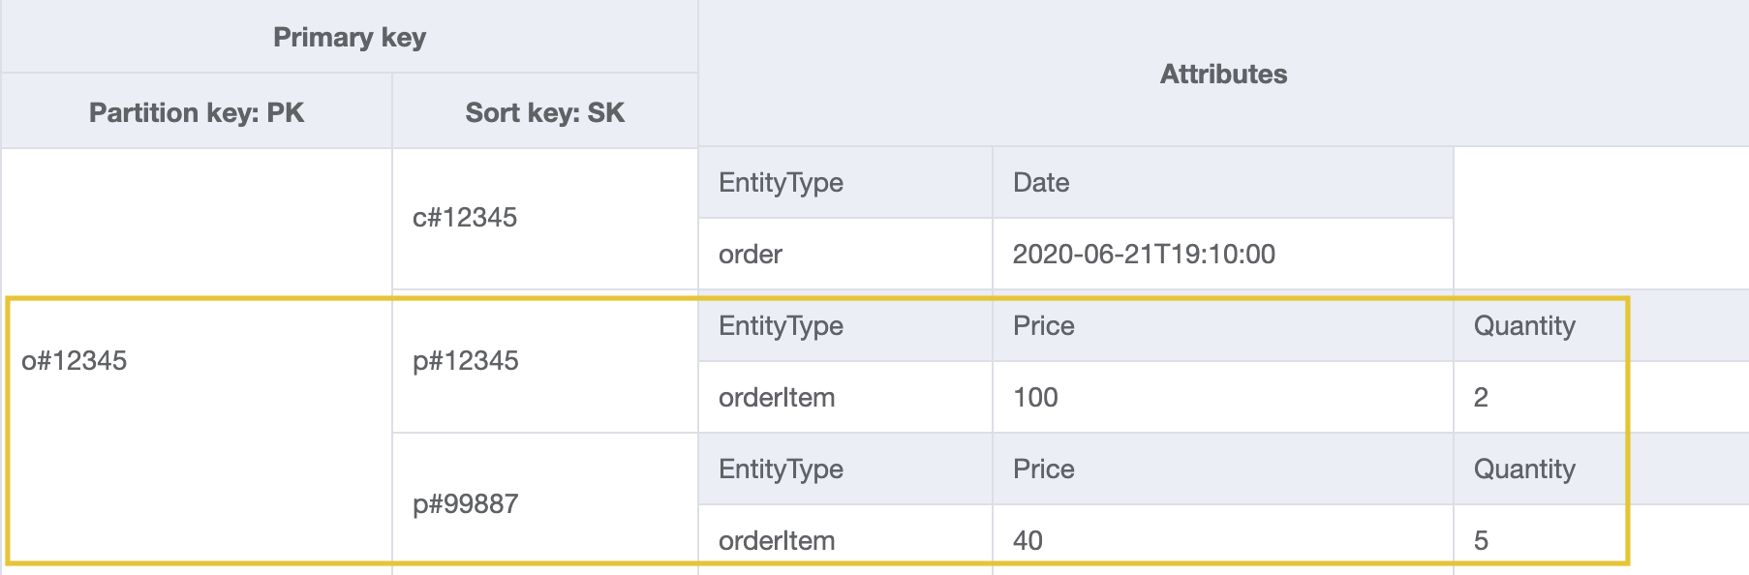Select the EntityType label in the c#12345 row

pyautogui.click(x=781, y=182)
